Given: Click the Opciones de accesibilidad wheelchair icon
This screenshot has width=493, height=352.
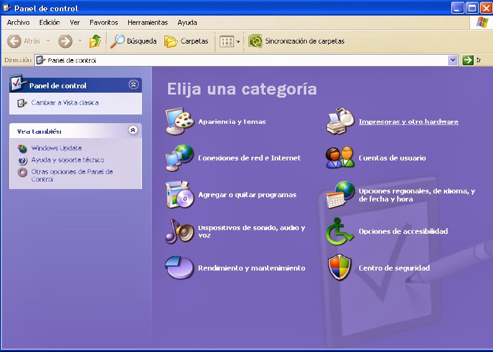Looking at the screenshot, I should pos(340,231).
